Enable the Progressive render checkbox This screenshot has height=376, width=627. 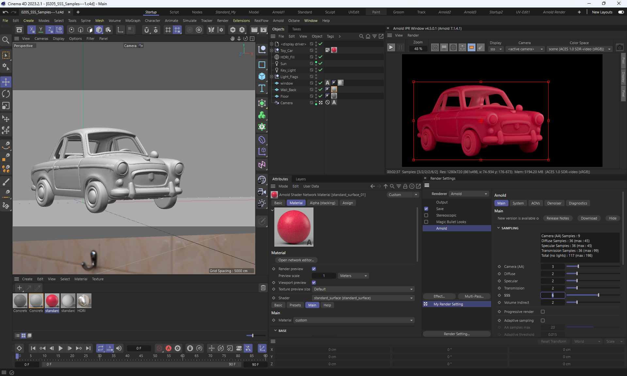coord(543,312)
